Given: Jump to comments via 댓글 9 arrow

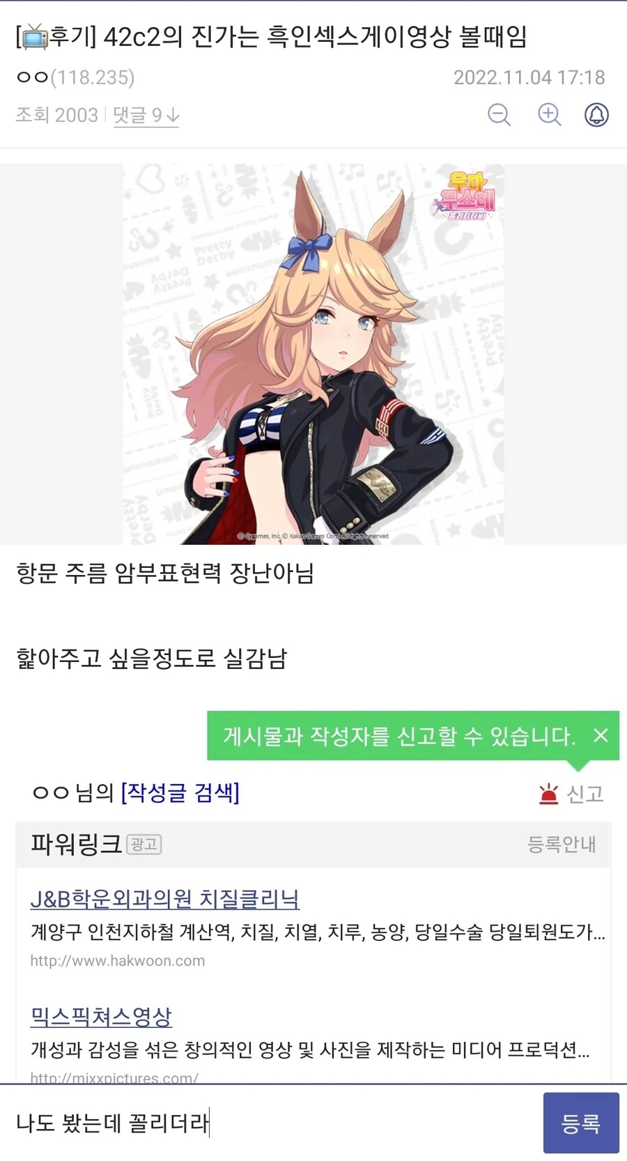Looking at the screenshot, I should [146, 115].
